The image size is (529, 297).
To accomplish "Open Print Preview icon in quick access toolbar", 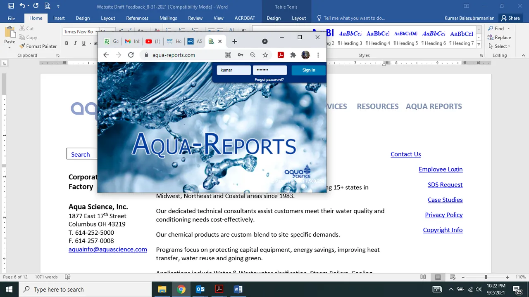I will point(48,6).
